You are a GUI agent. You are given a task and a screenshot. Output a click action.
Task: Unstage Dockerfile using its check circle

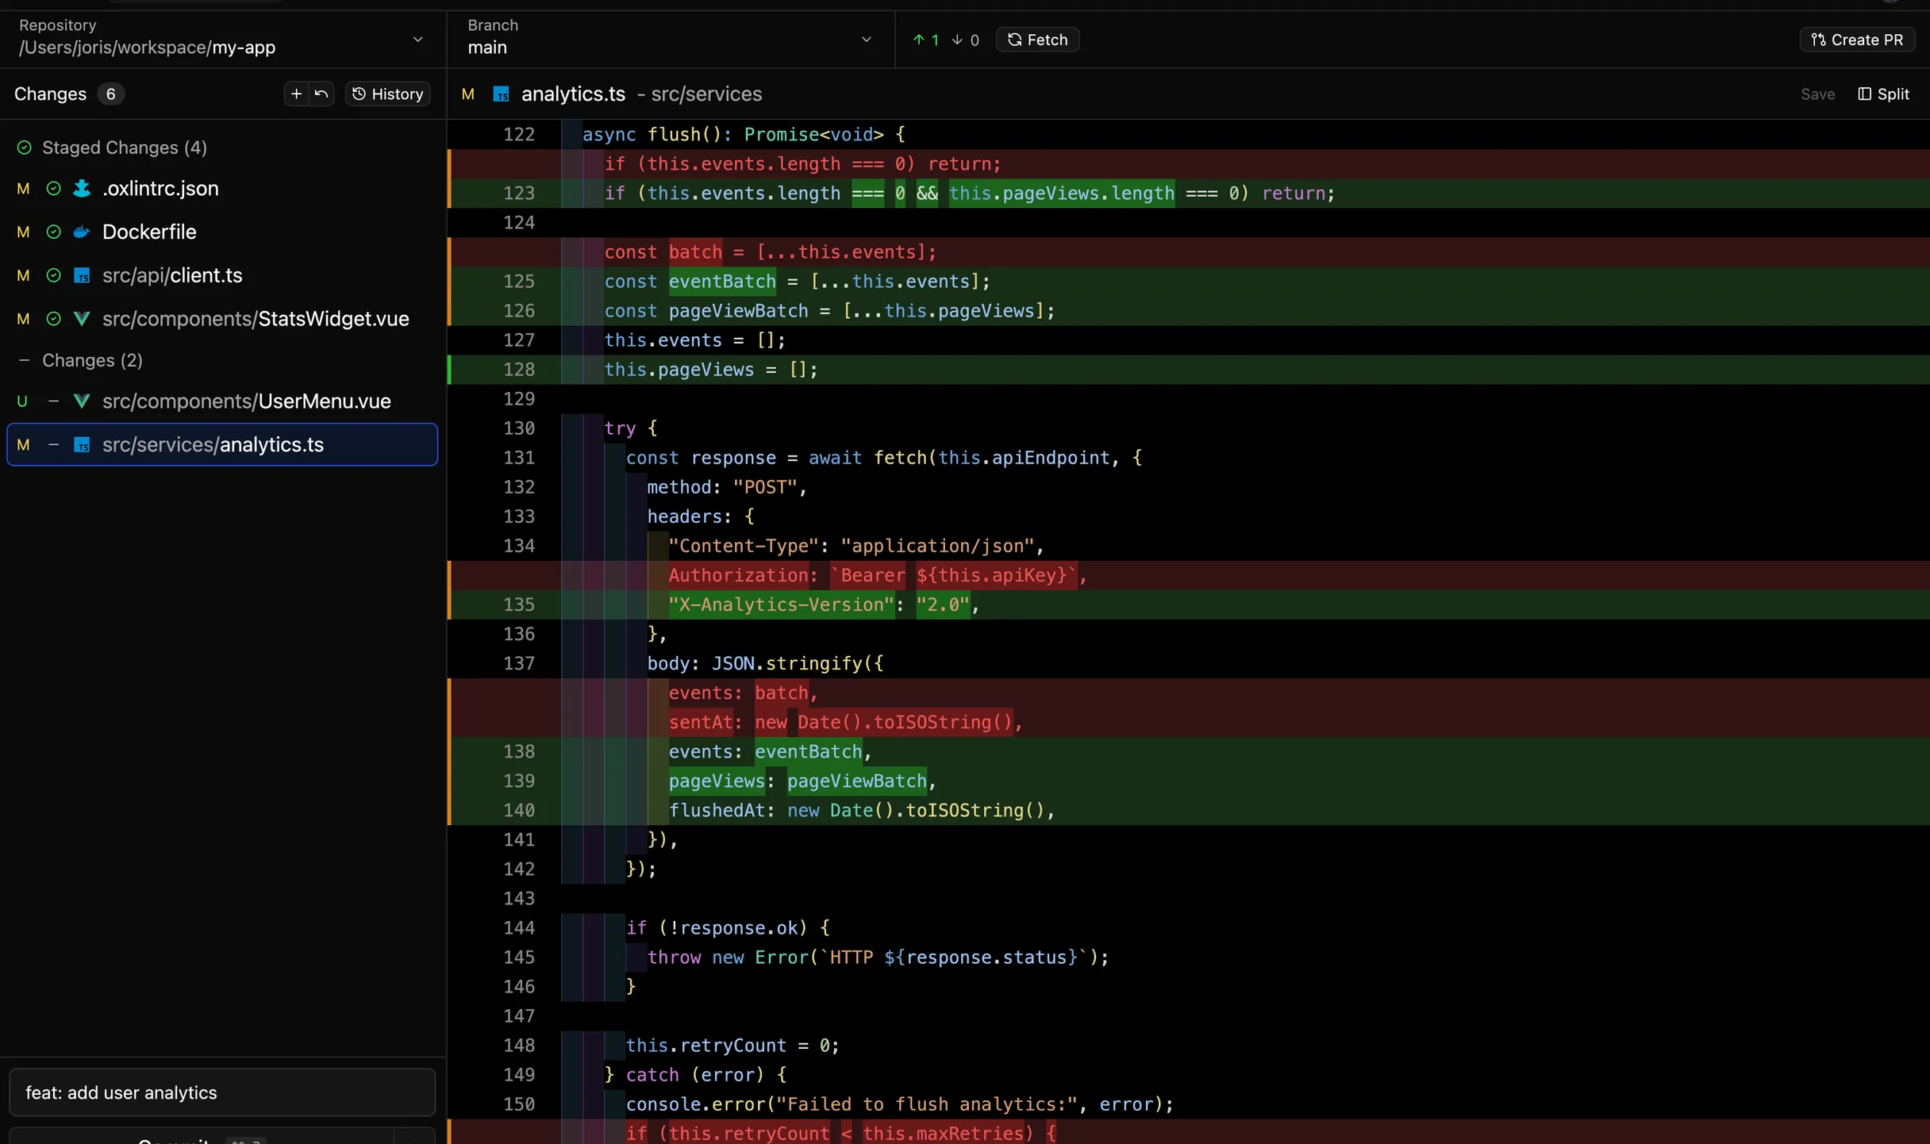point(53,232)
